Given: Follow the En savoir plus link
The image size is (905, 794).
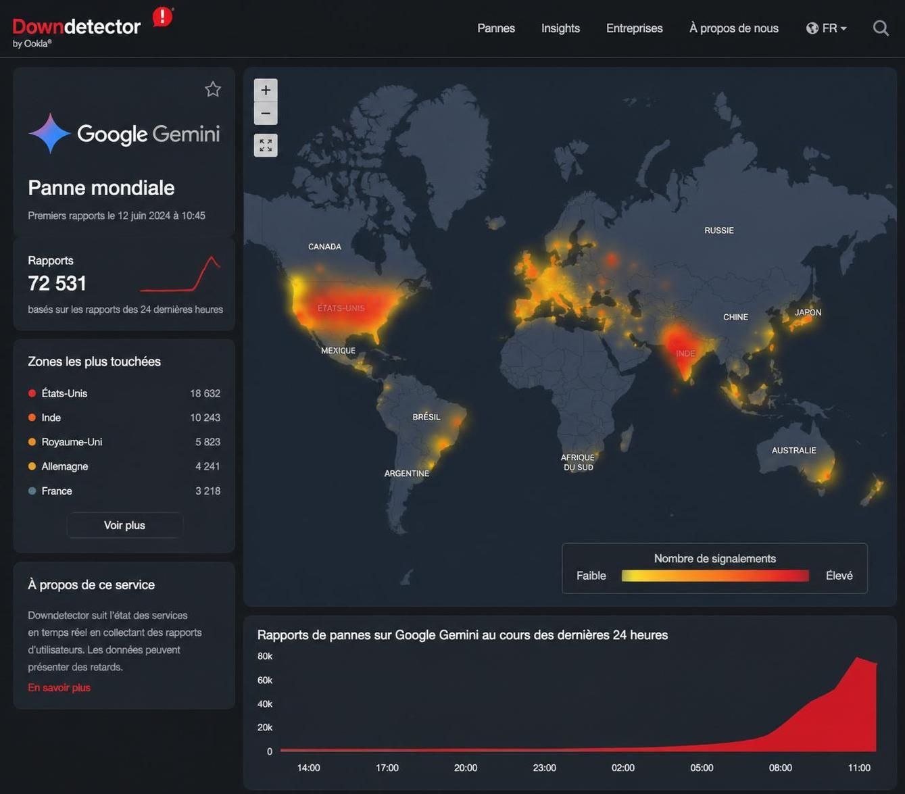Looking at the screenshot, I should pos(59,687).
